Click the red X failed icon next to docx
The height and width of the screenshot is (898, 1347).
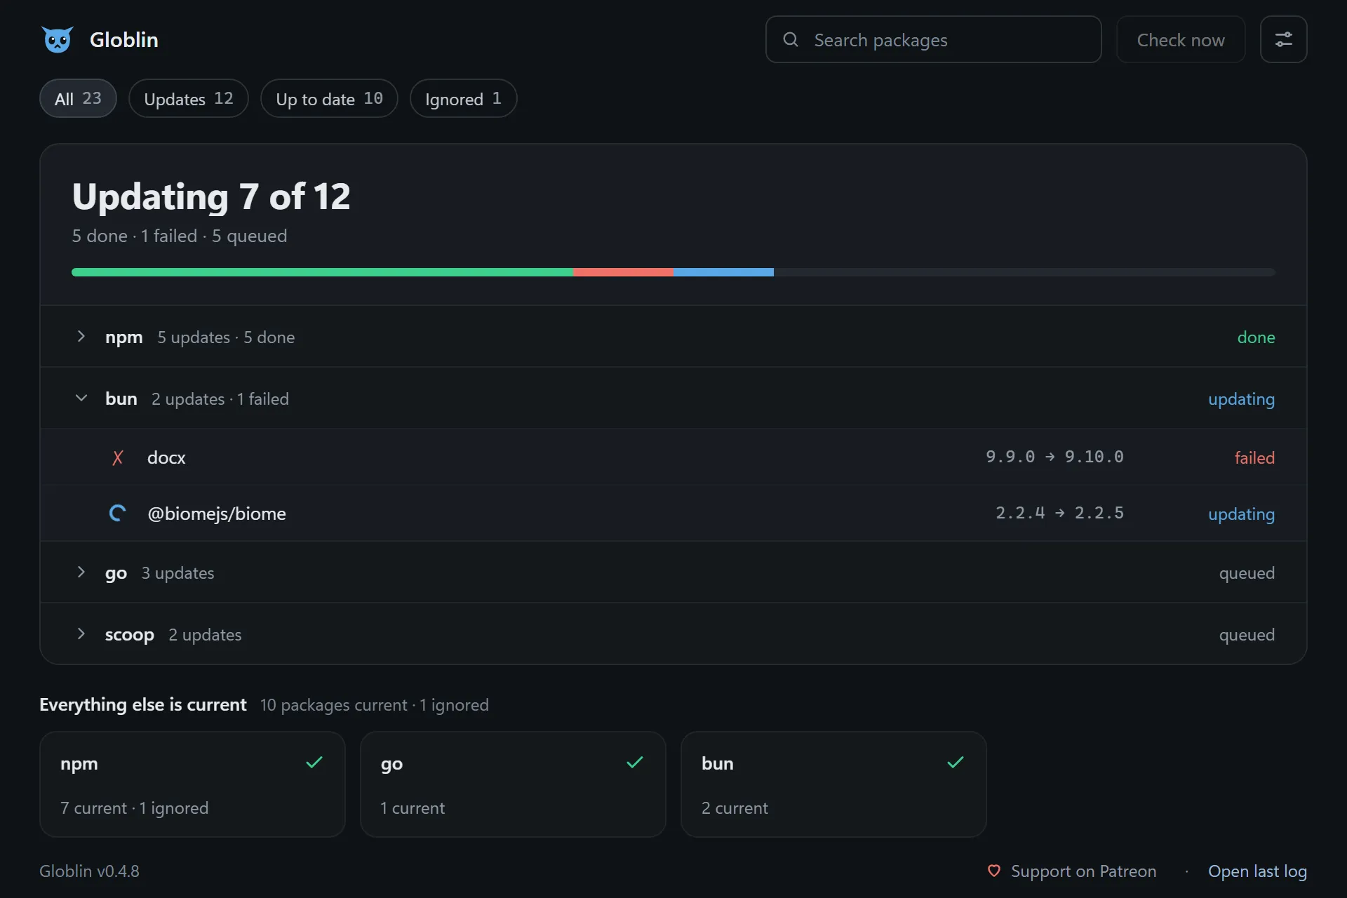118,457
